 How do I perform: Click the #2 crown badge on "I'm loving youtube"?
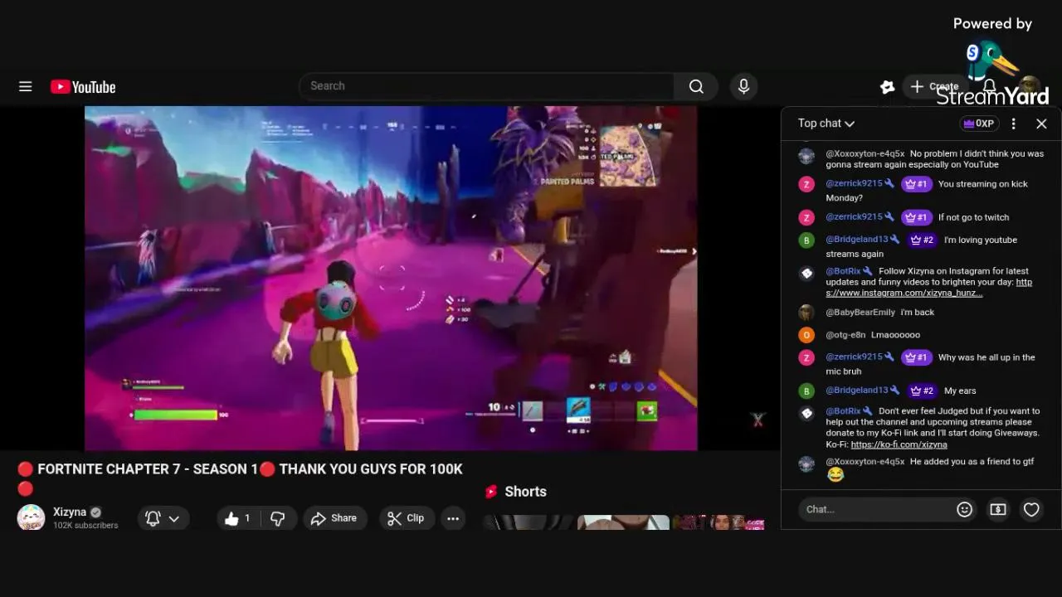(x=922, y=240)
